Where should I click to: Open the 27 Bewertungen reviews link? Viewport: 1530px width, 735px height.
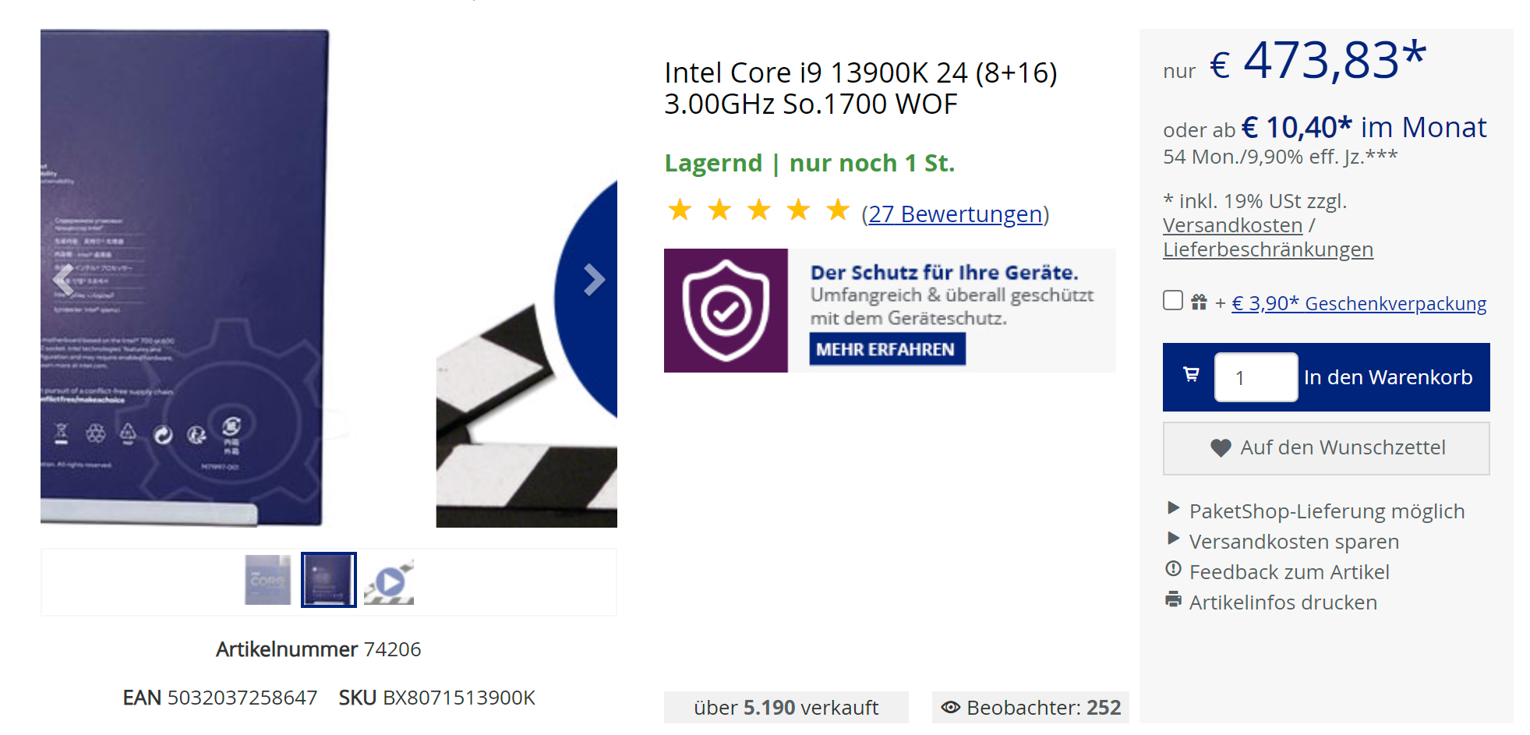click(956, 214)
